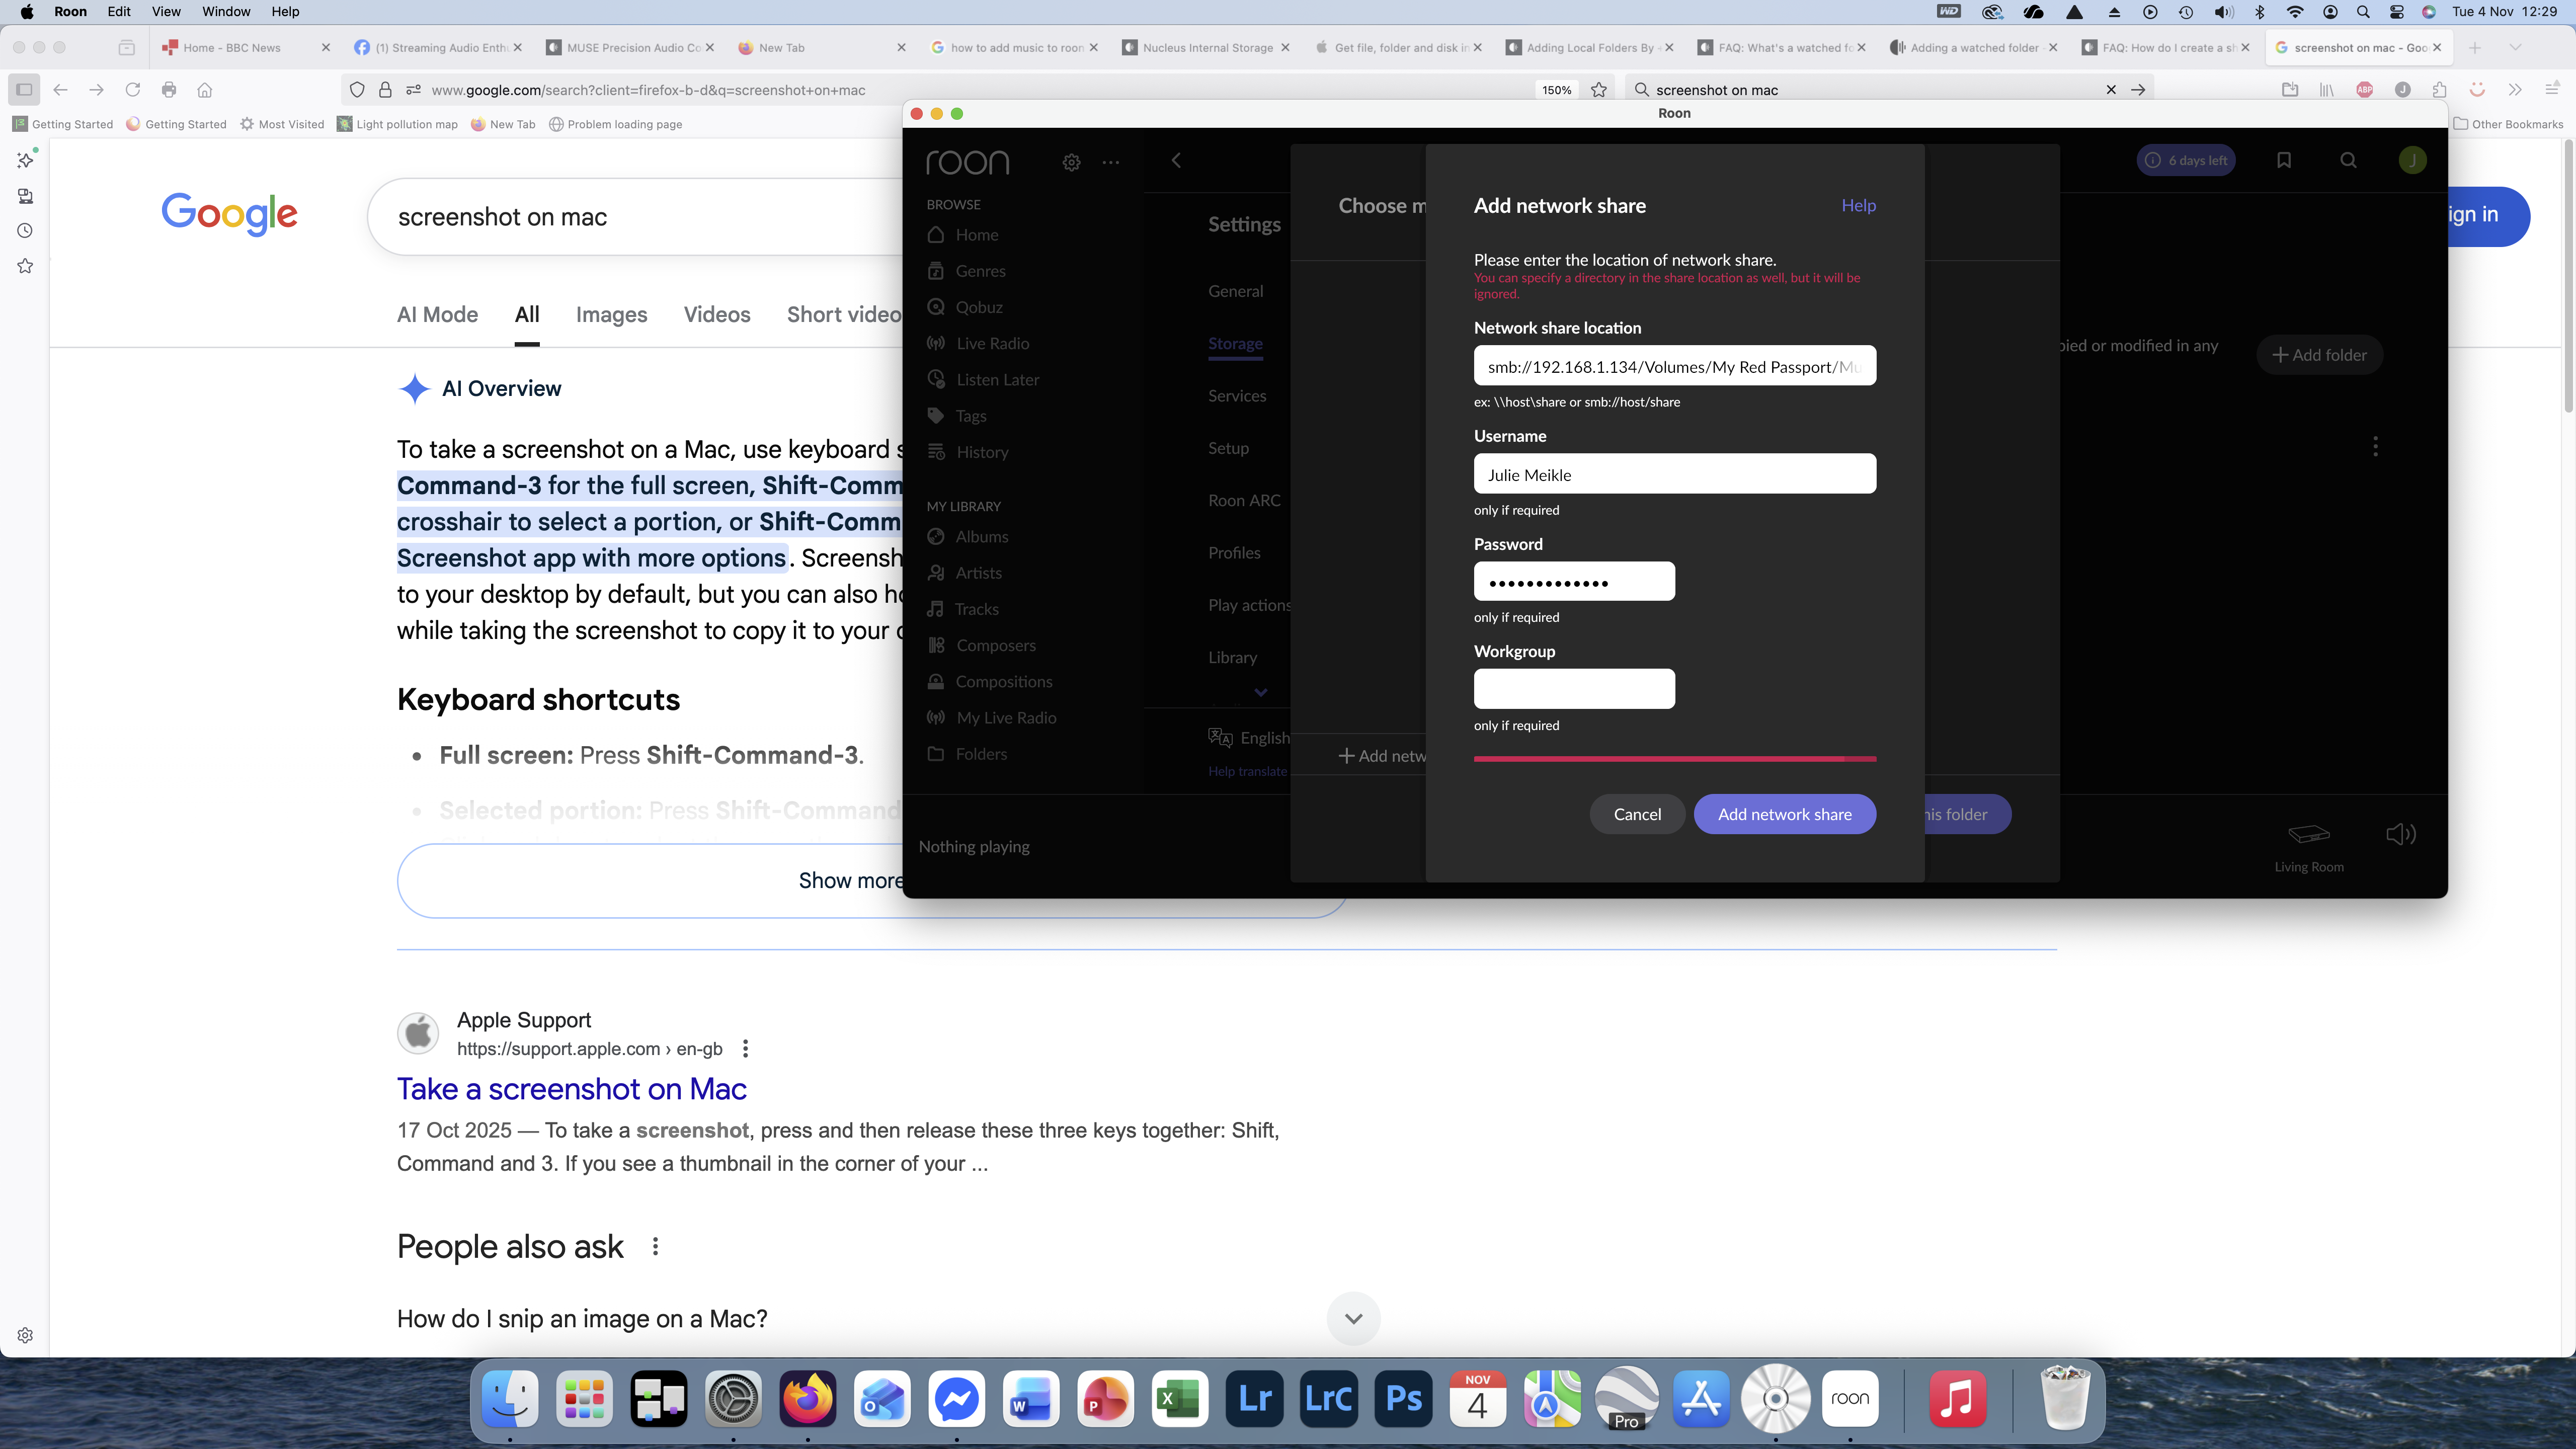
Task: Click the Roon bookmark icon
Action: [2283, 160]
